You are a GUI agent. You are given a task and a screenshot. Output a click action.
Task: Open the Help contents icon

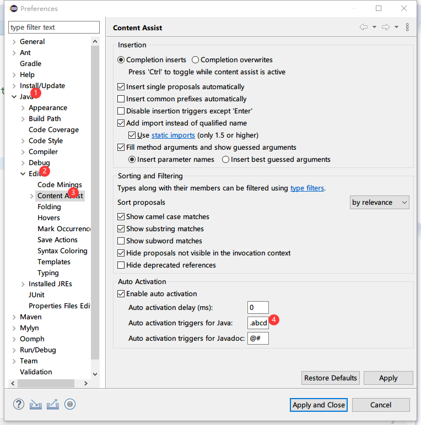[x=19, y=404]
